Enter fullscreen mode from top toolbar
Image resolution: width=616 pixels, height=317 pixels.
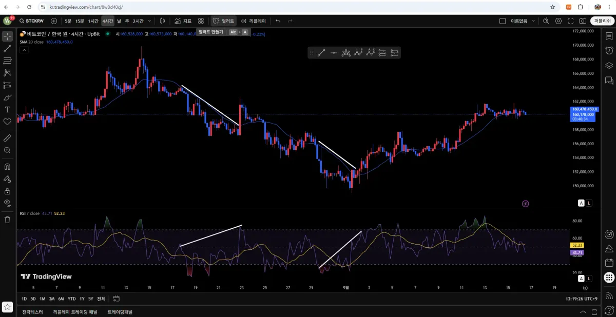point(571,21)
